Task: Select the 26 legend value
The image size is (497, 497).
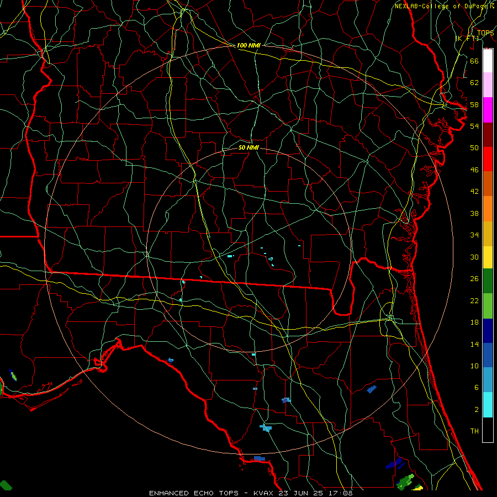Action: [474, 279]
